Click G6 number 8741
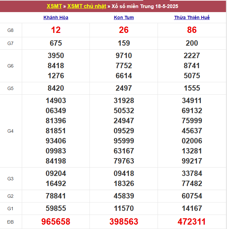227x229 pixels. [192, 66]
